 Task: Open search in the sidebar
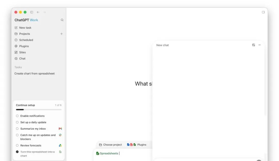click(62, 20)
